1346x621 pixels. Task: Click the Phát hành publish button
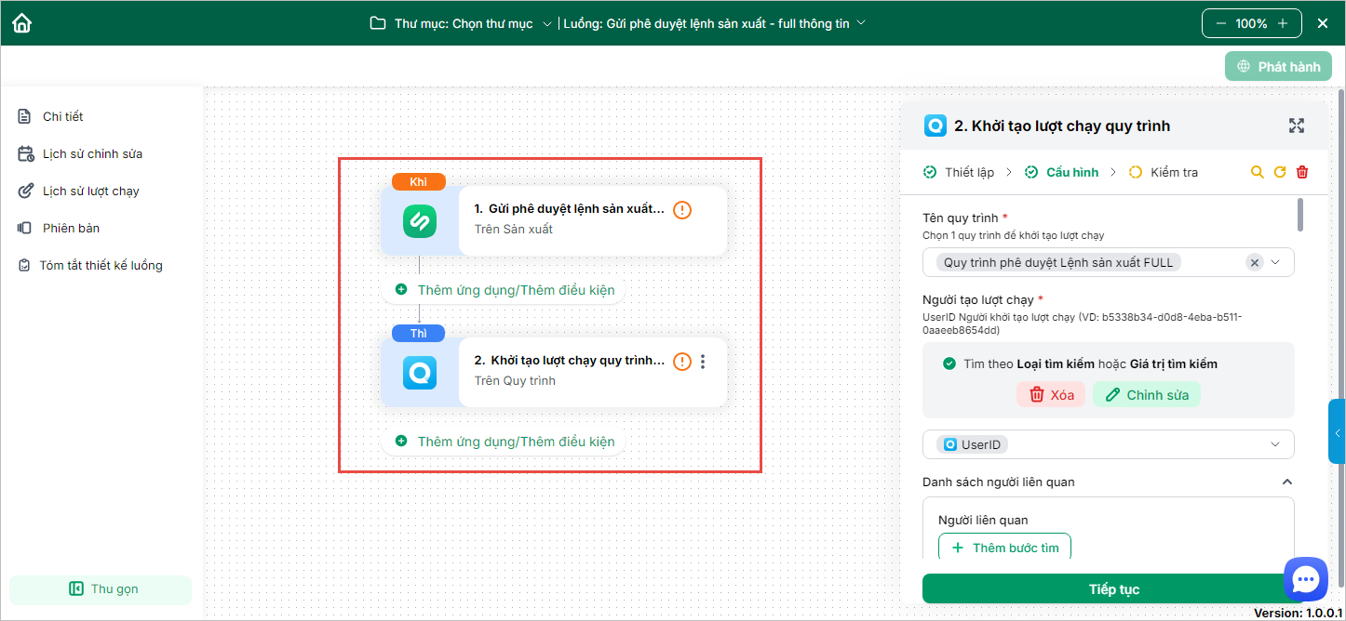(x=1278, y=66)
